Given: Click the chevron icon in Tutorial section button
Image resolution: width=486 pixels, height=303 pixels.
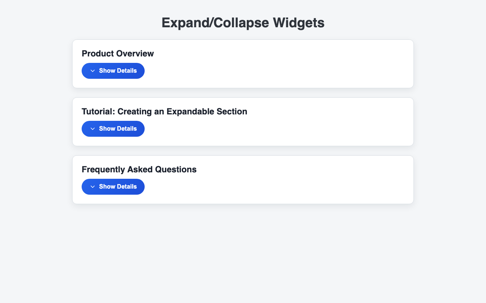Looking at the screenshot, I should 93,129.
